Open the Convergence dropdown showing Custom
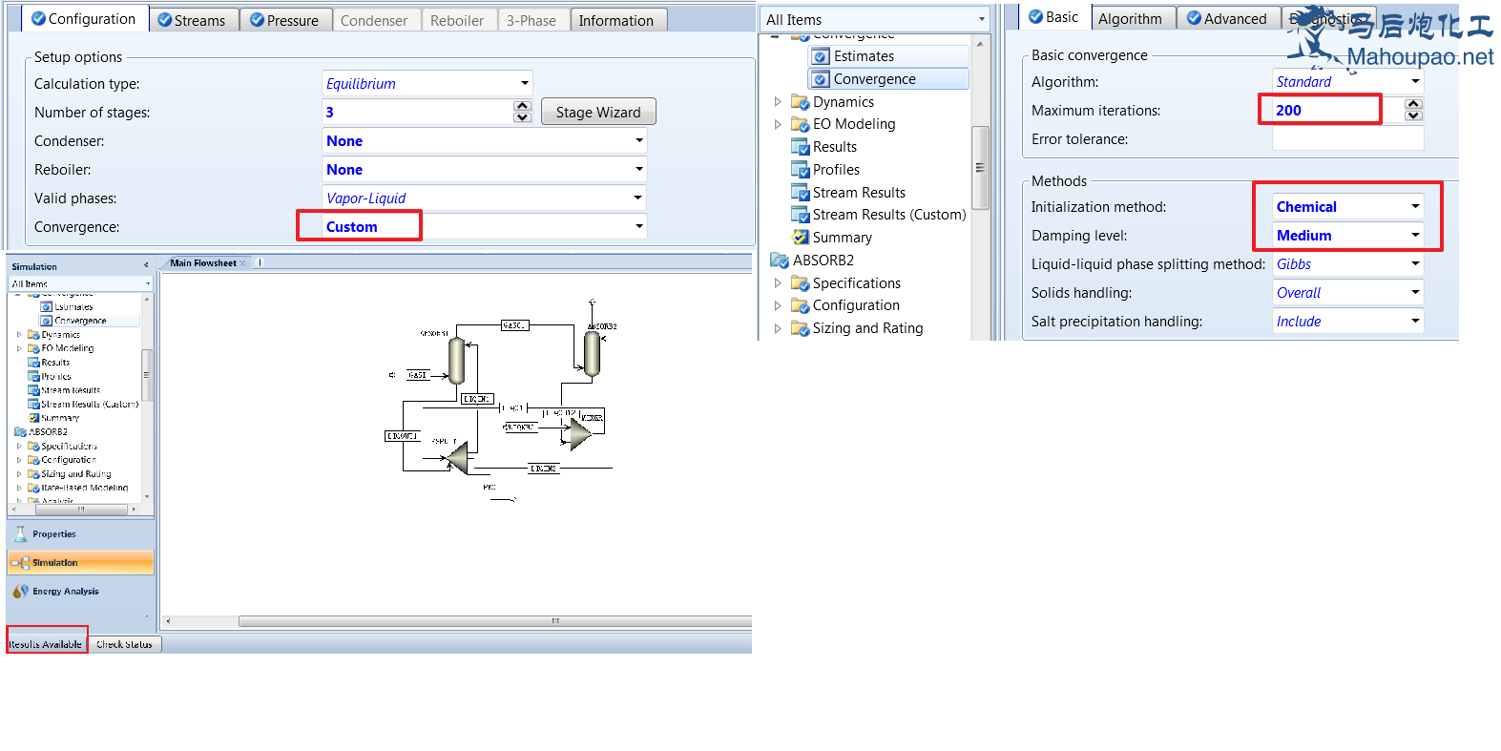The height and width of the screenshot is (751, 1501). point(638,227)
